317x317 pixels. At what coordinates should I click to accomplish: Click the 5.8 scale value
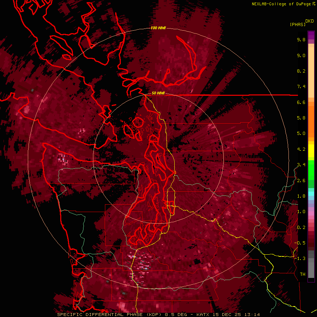(x=301, y=118)
